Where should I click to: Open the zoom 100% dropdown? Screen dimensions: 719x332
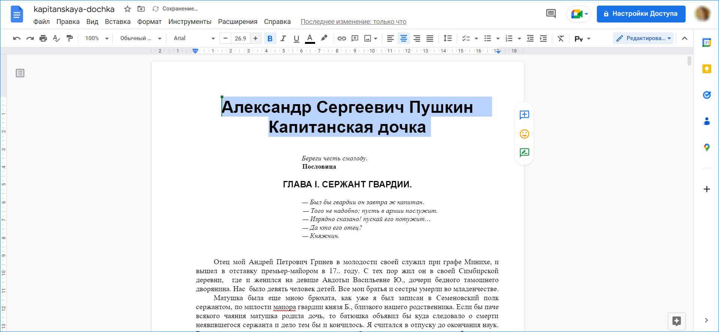[x=97, y=38]
